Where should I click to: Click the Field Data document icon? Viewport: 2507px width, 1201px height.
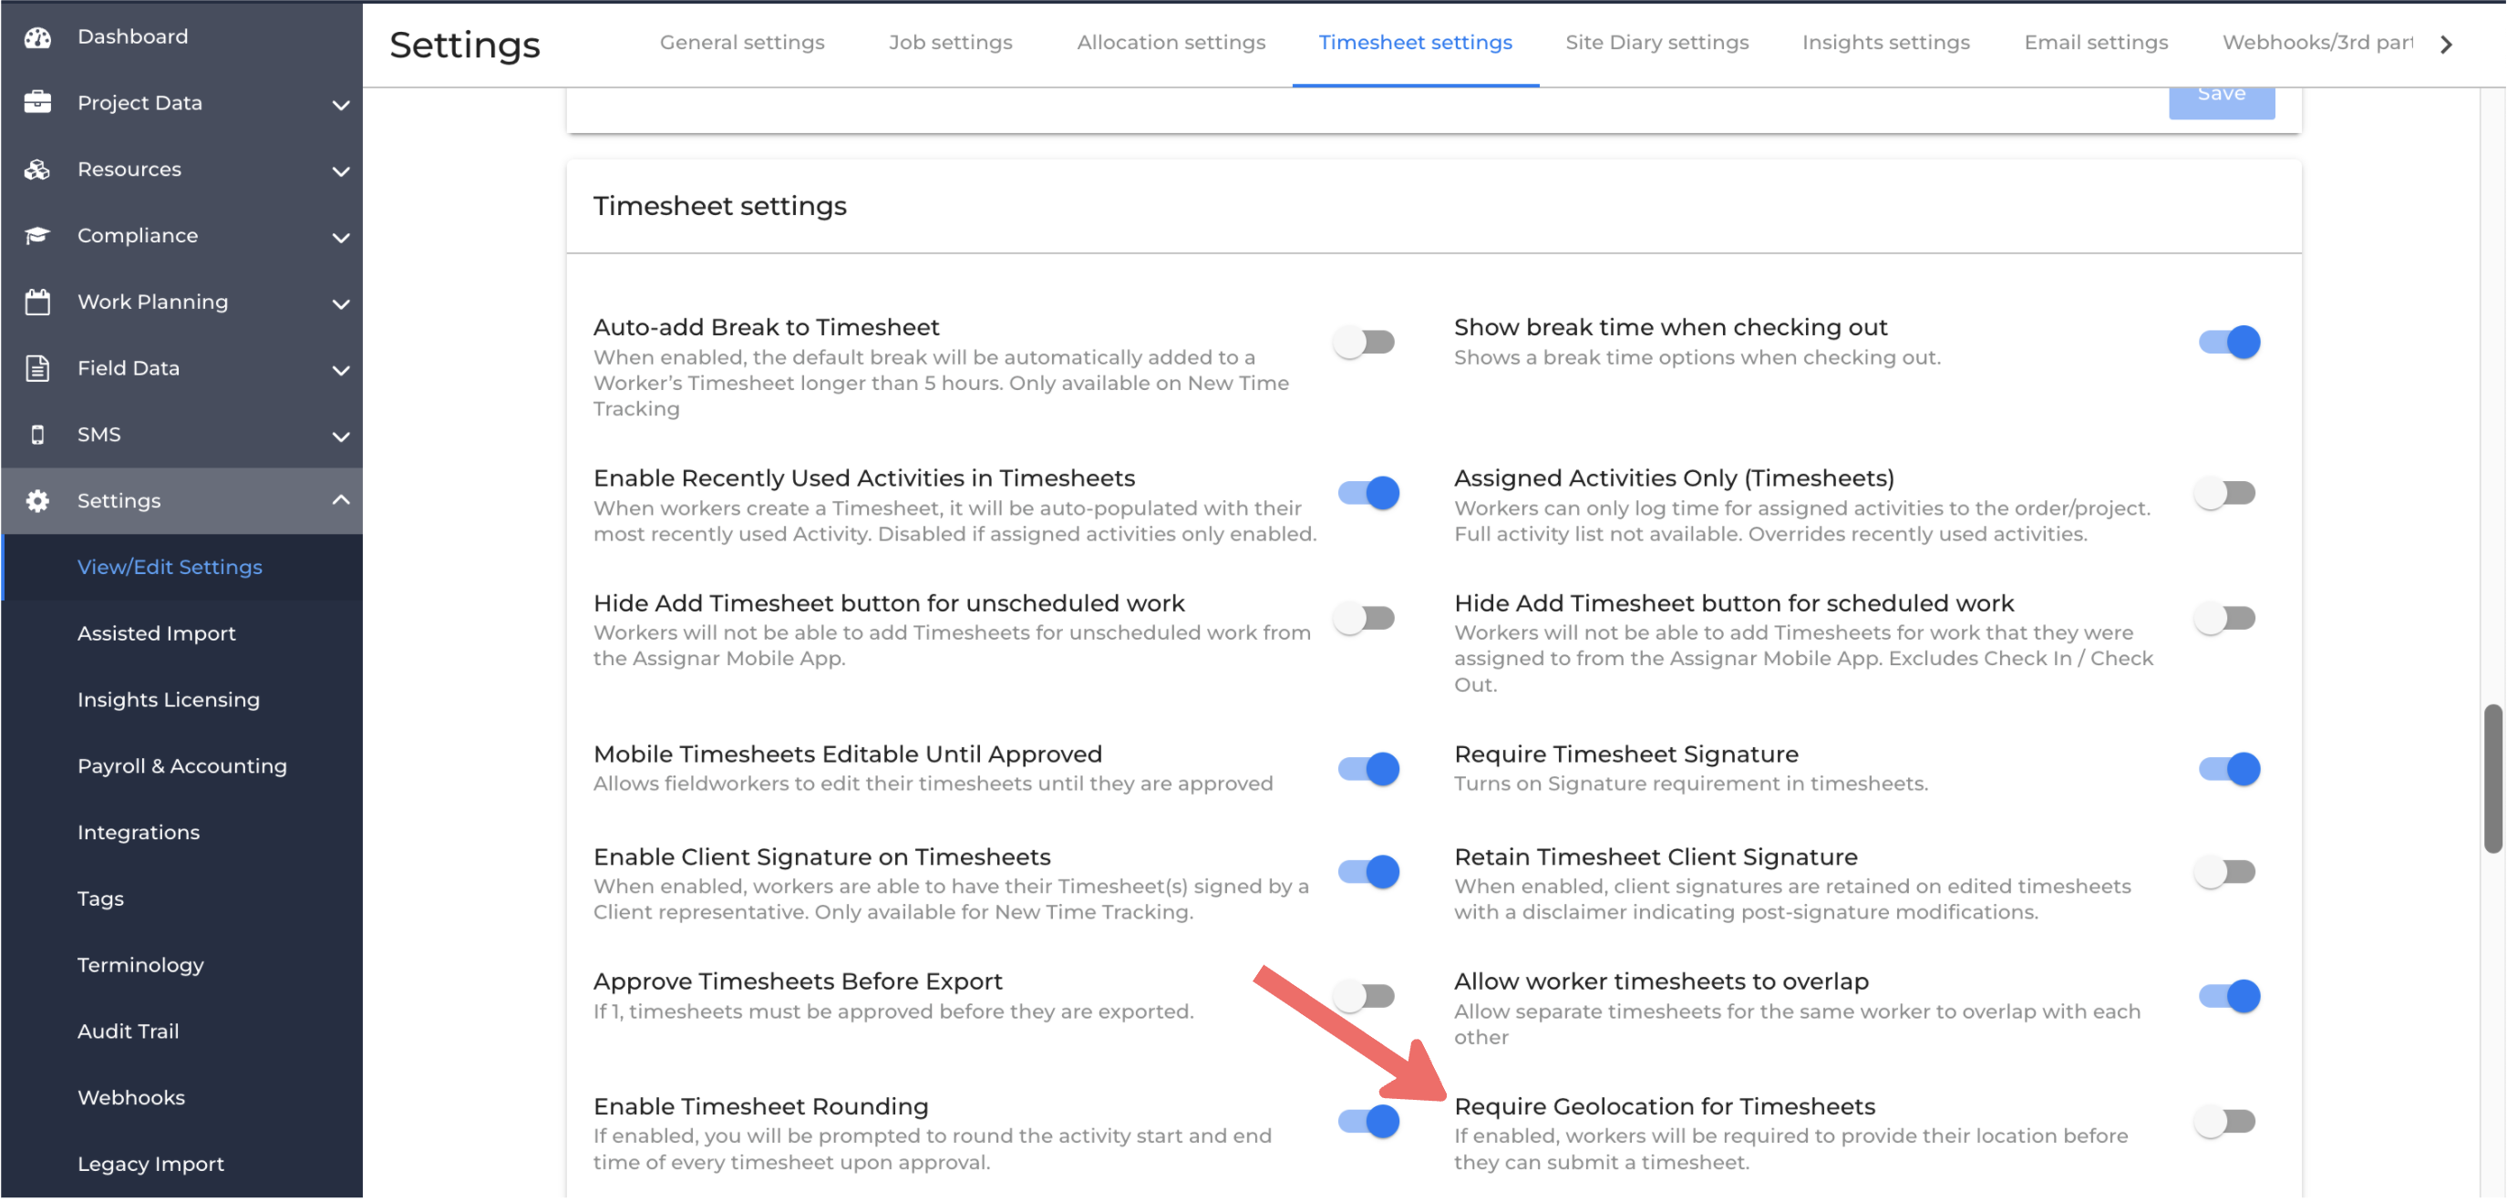(x=37, y=368)
